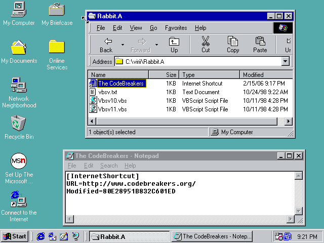Click the Copy toolbar button
Screen dimensions: 324x243
tap(233, 45)
